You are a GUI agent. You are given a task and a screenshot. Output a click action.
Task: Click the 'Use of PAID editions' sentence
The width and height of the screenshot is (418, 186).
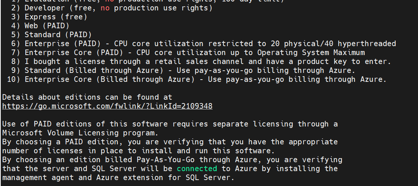click(170, 124)
